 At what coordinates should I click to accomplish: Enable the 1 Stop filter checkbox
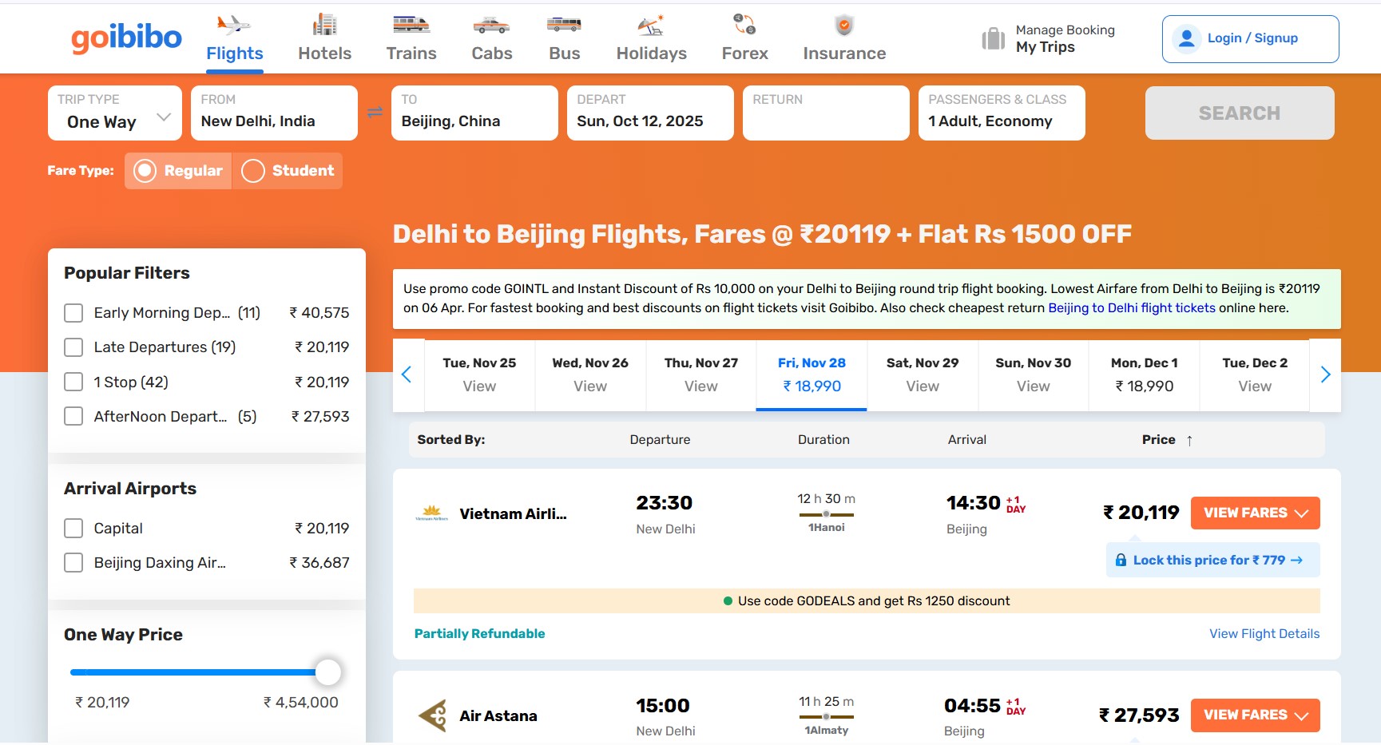(x=73, y=382)
